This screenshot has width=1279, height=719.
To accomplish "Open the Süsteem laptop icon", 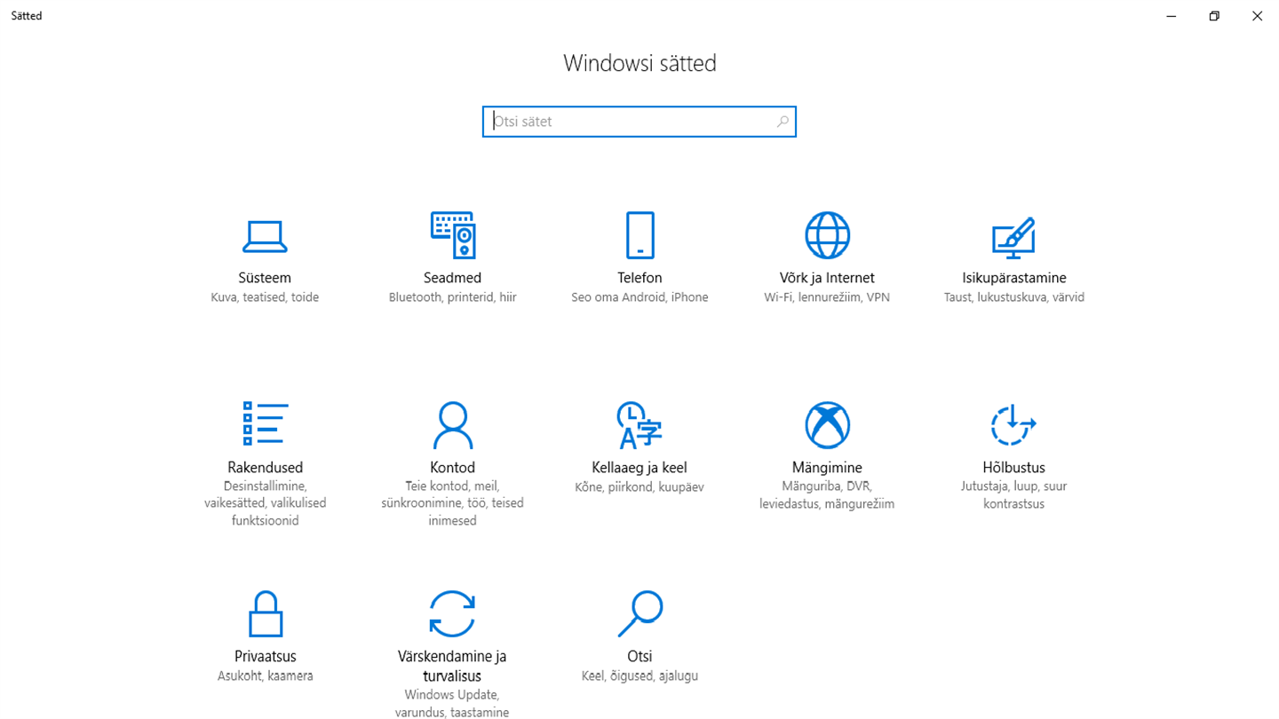I will click(265, 236).
